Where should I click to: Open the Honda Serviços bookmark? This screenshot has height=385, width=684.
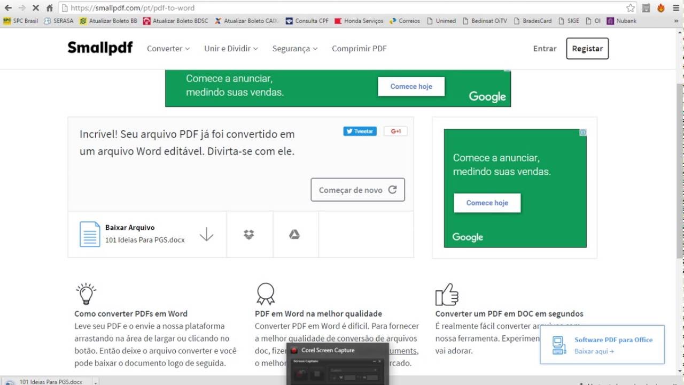pos(359,21)
